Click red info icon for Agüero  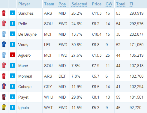[x=12, y=55]
